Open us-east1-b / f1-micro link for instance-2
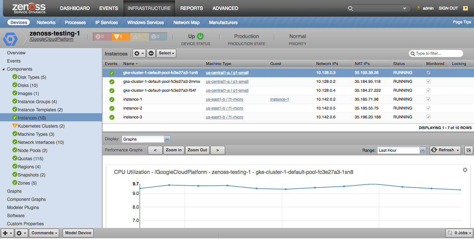This screenshot has width=474, height=239. (224, 108)
